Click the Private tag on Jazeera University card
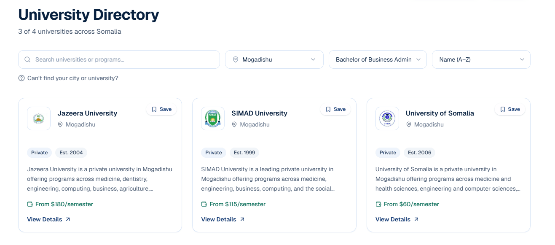 pos(40,153)
